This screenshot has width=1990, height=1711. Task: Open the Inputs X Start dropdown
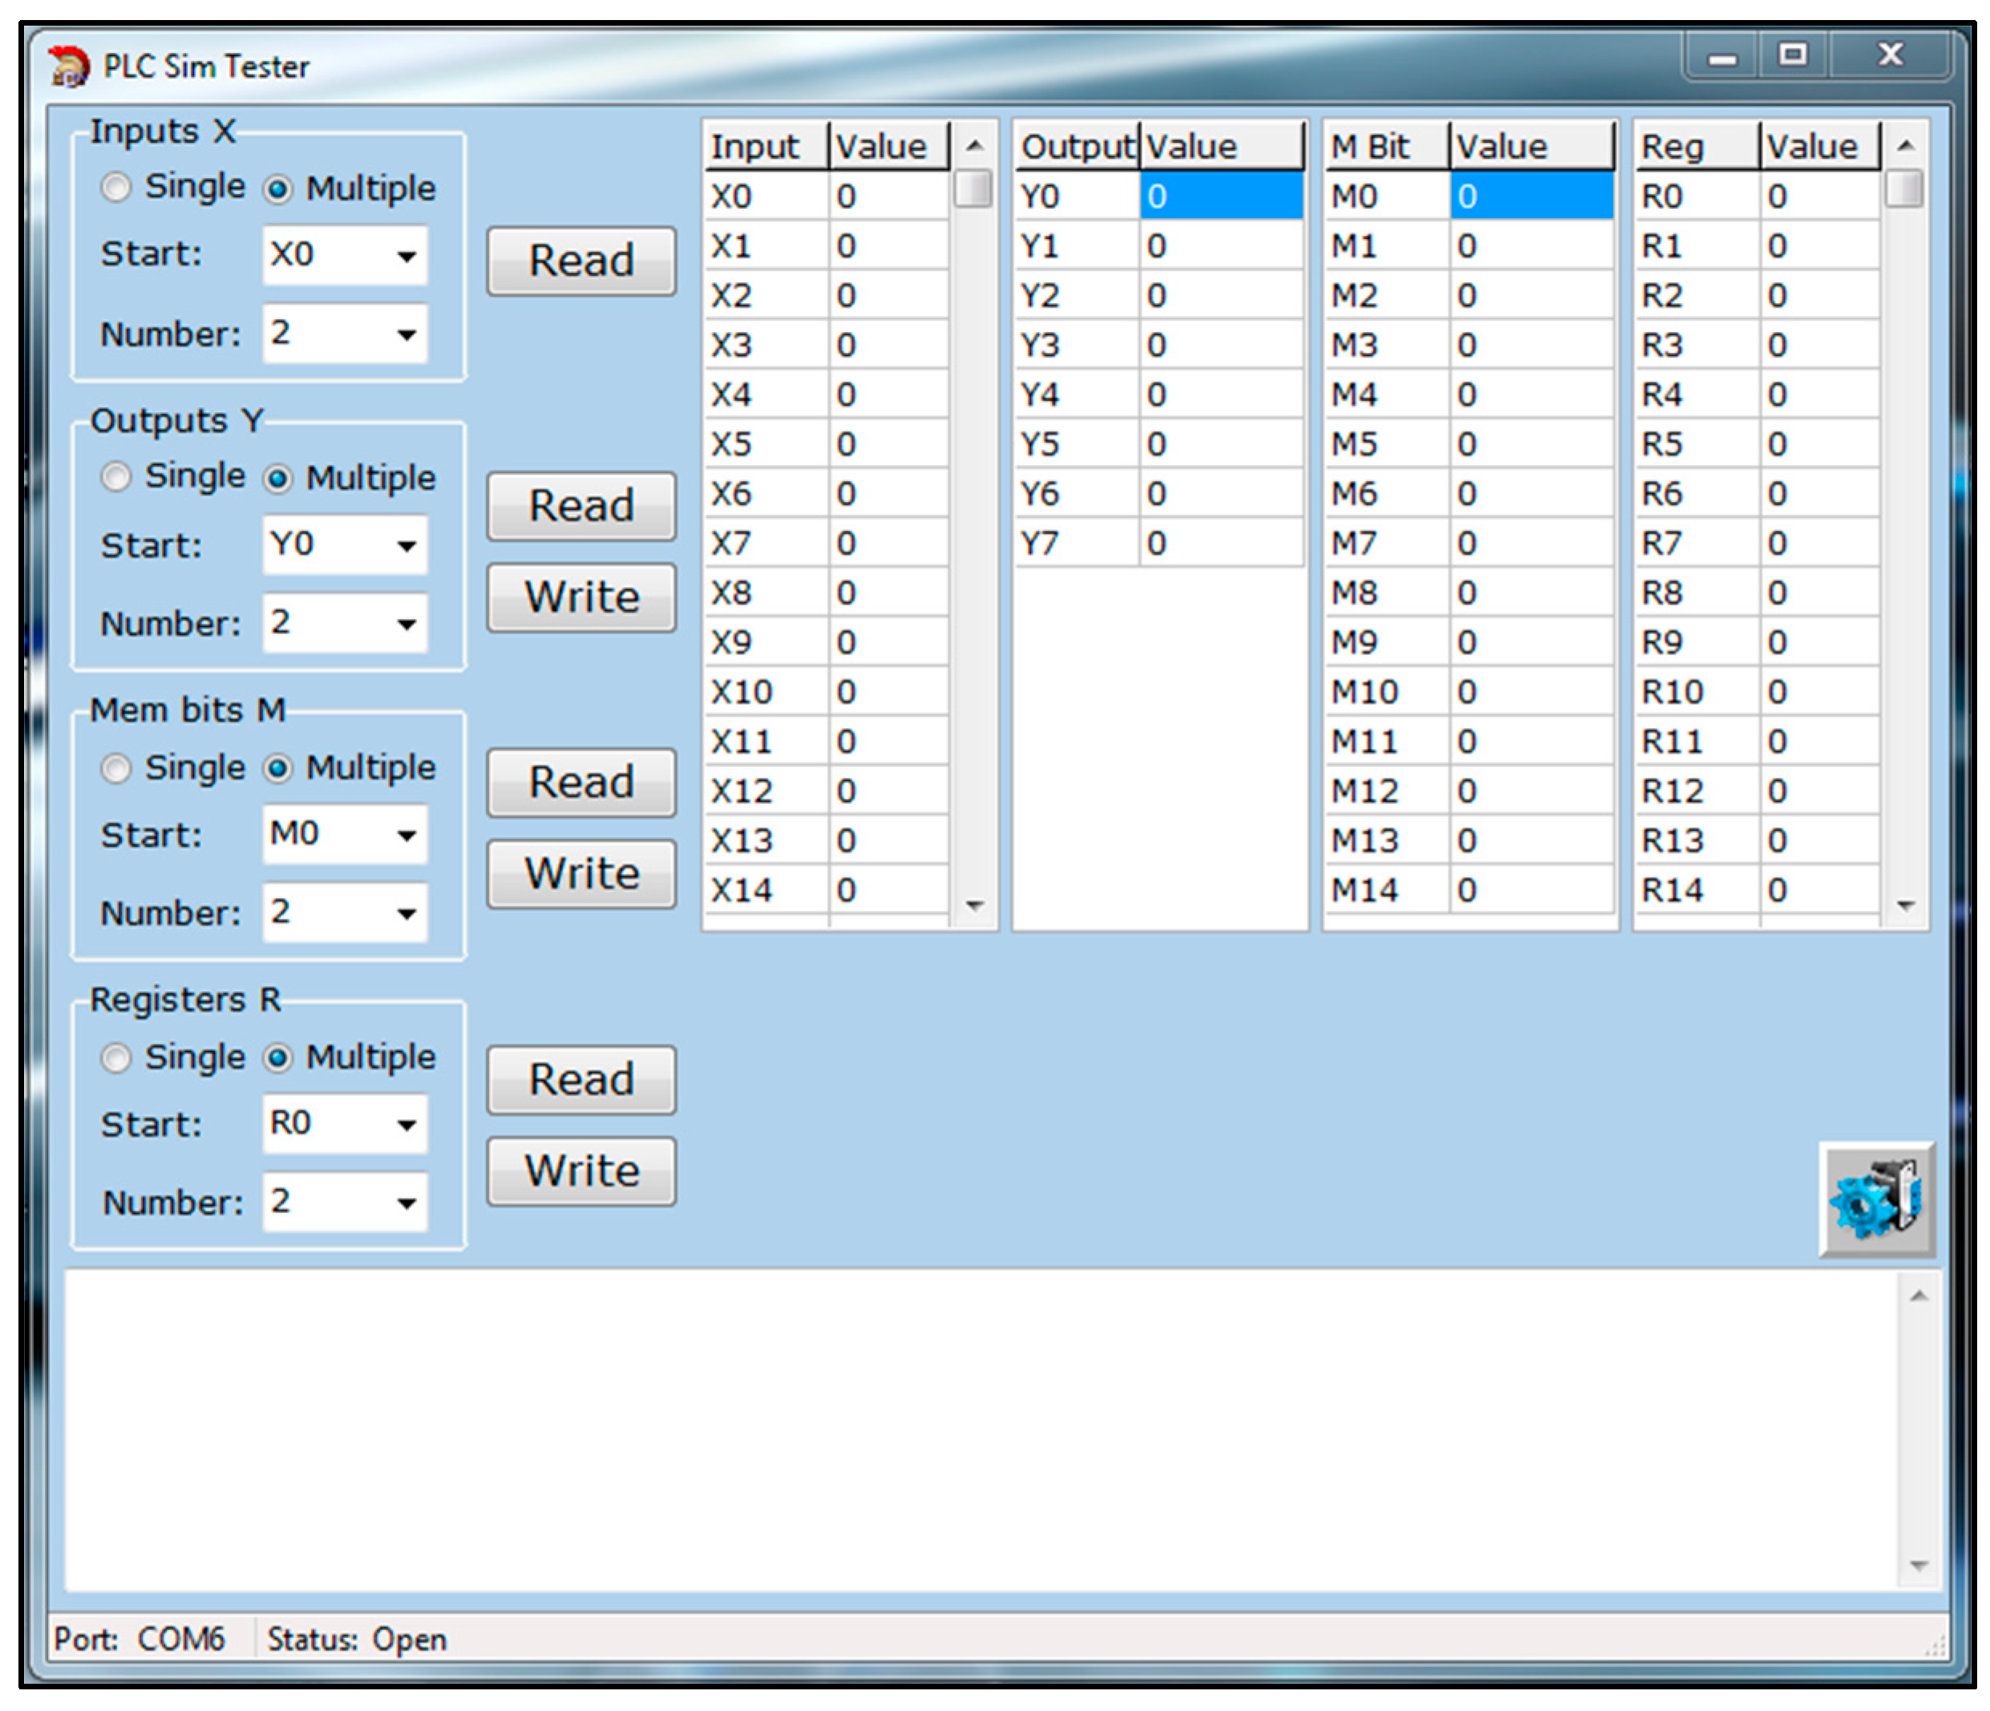tap(406, 257)
